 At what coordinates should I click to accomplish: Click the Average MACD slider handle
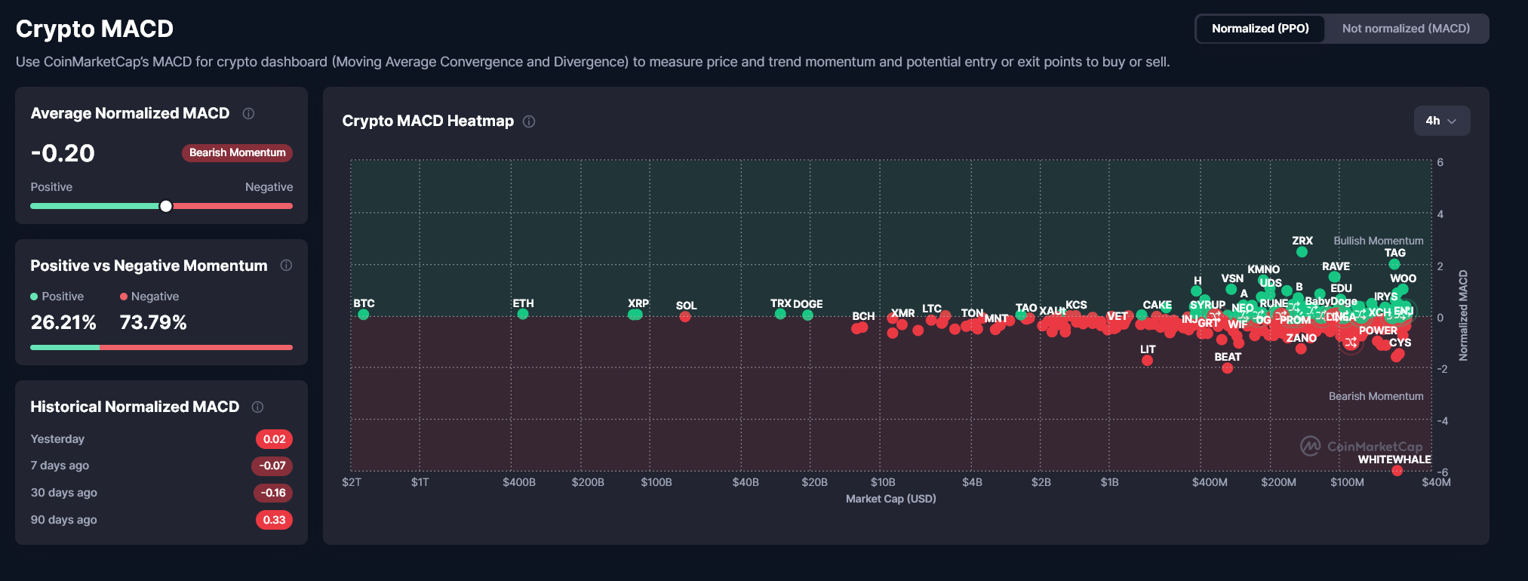pos(166,206)
